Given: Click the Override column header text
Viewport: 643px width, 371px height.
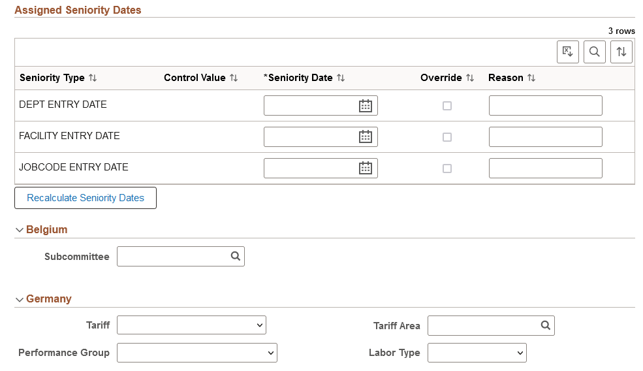Looking at the screenshot, I should click(441, 78).
